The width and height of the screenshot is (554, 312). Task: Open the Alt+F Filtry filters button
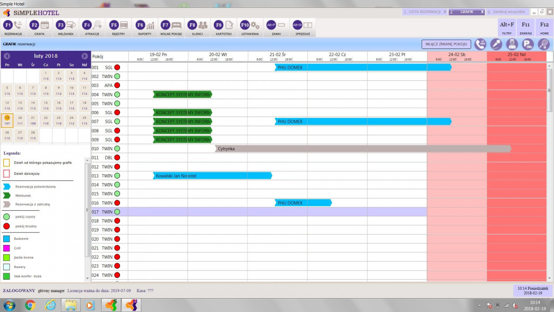click(506, 27)
